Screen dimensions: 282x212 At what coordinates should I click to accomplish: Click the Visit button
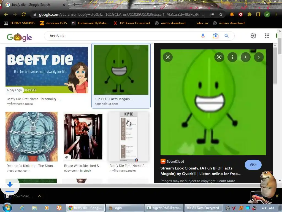(253, 165)
